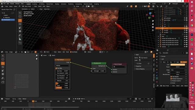Activate the Scale tool in 3D viewport toolbar
This screenshot has height=110, width=195.
coord(20,28)
